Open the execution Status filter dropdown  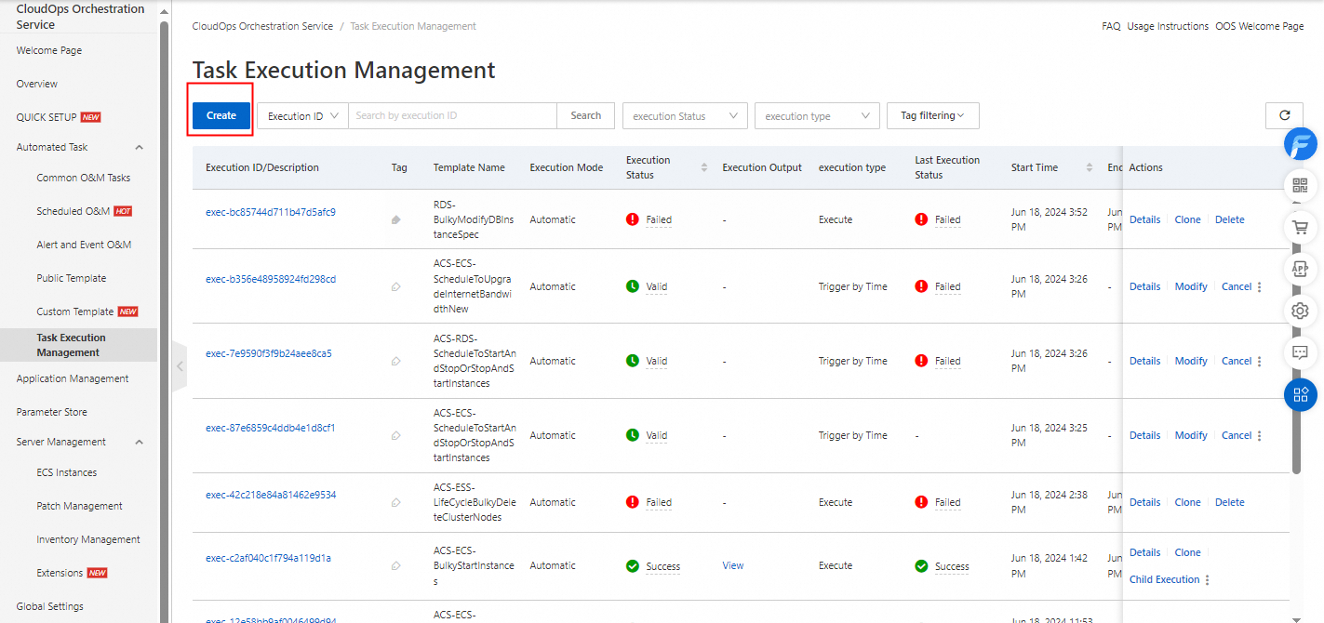pyautogui.click(x=685, y=116)
